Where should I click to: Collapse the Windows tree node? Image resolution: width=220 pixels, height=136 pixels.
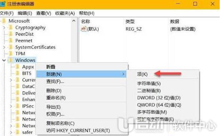(4, 60)
